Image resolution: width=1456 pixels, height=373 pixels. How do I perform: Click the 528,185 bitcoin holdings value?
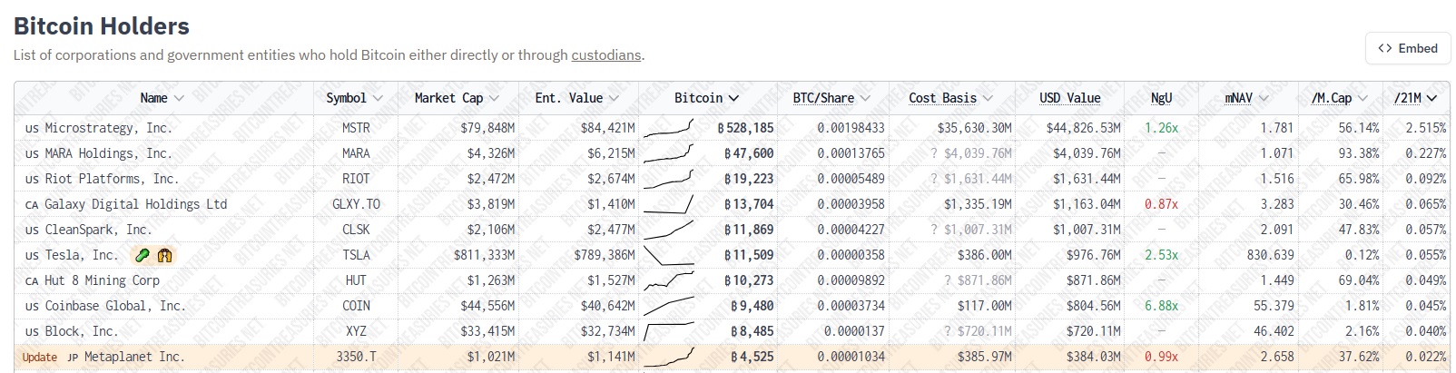[745, 128]
